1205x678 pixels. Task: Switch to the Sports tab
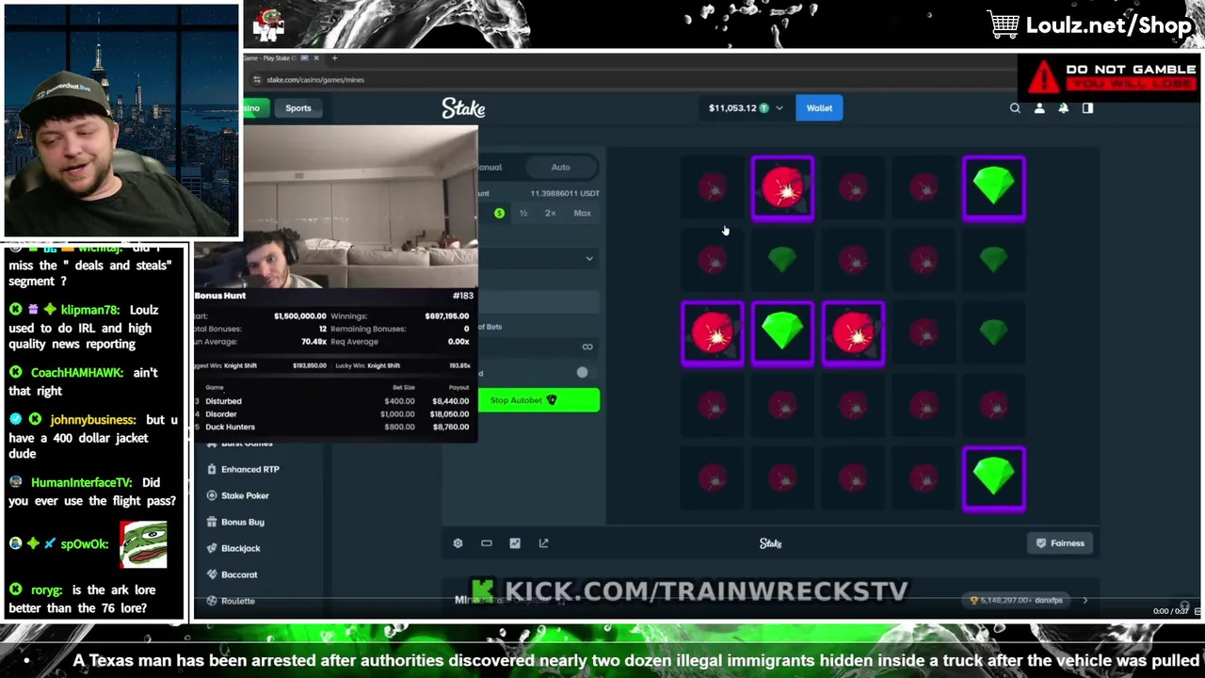(x=298, y=108)
